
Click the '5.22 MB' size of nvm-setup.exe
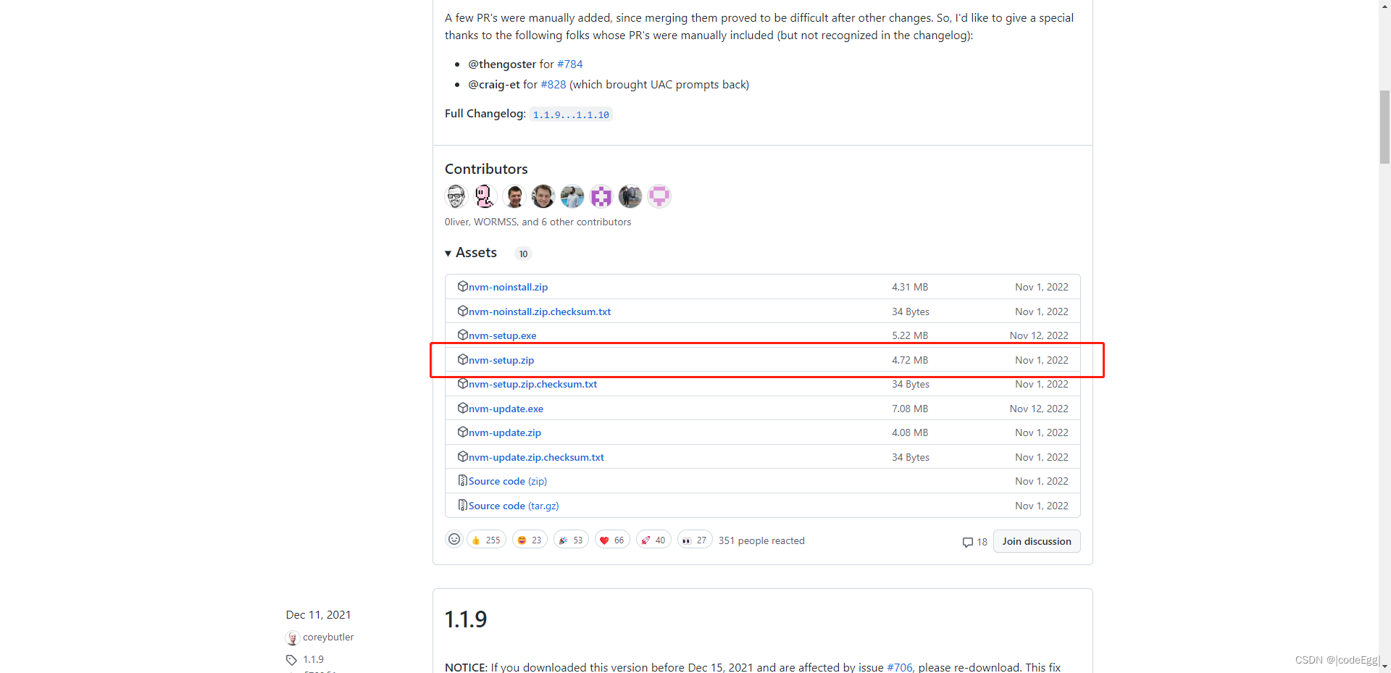coord(910,335)
